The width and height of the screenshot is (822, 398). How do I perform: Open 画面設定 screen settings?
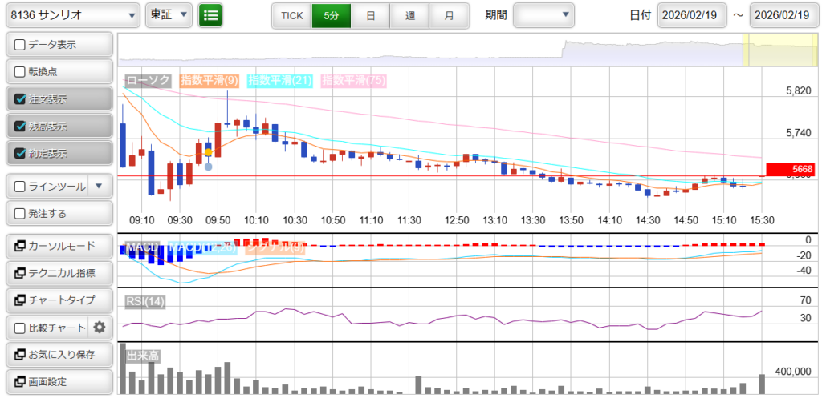58,381
